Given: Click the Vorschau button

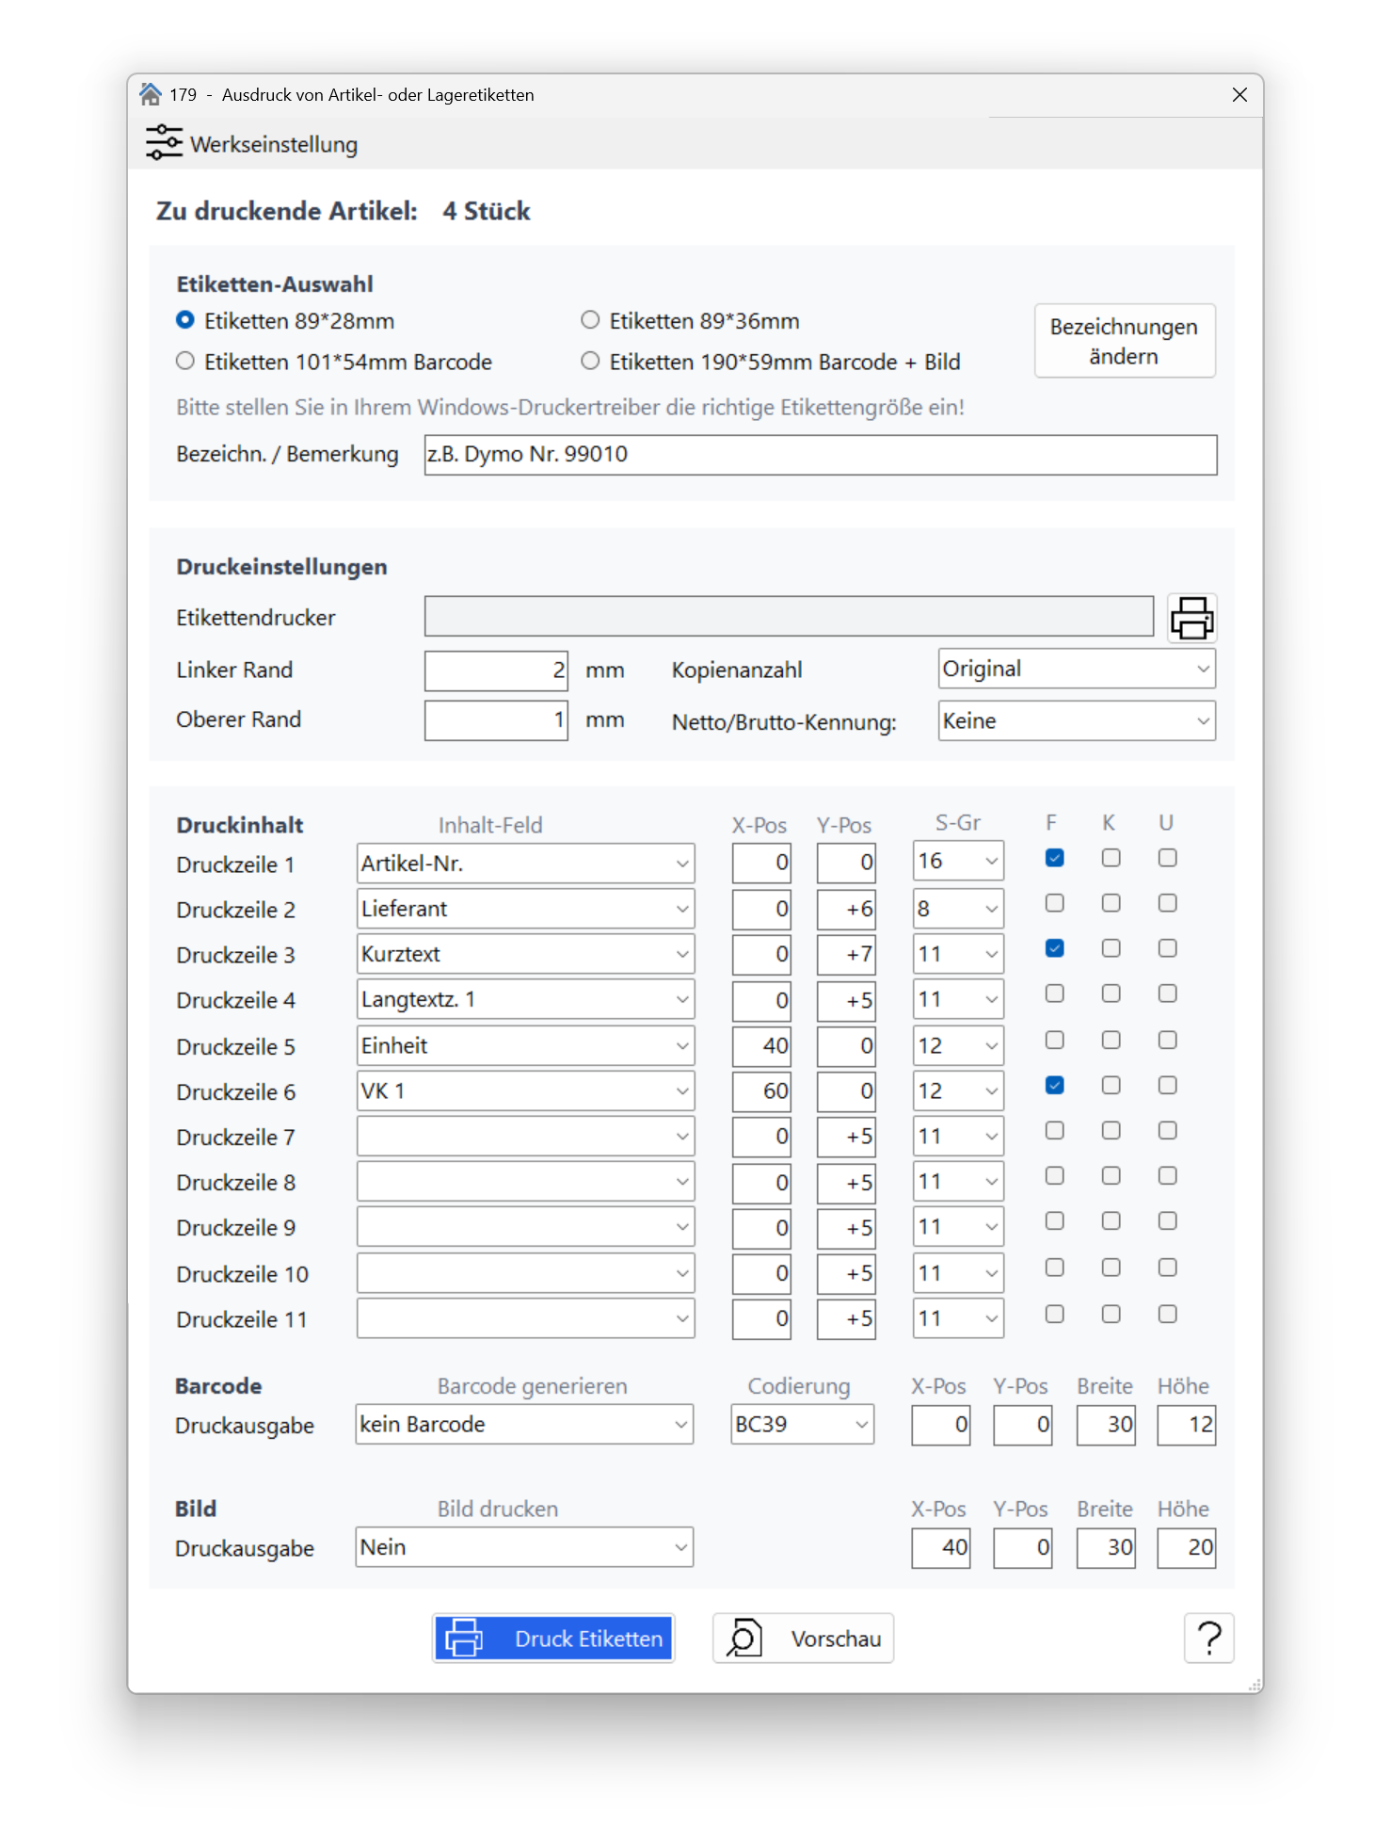Looking at the screenshot, I should (x=803, y=1639).
